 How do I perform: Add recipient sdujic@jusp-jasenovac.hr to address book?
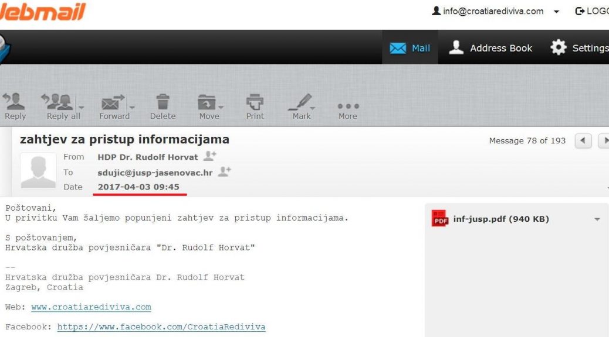click(x=224, y=172)
